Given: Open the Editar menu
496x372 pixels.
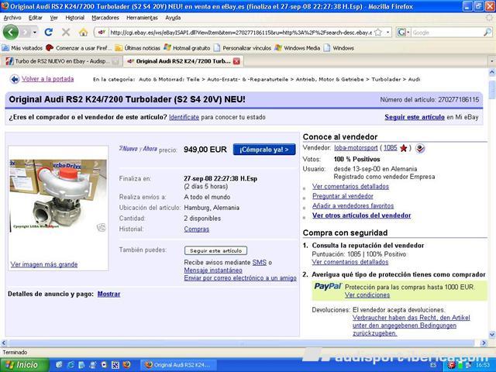Looking at the screenshot, I should coord(35,18).
